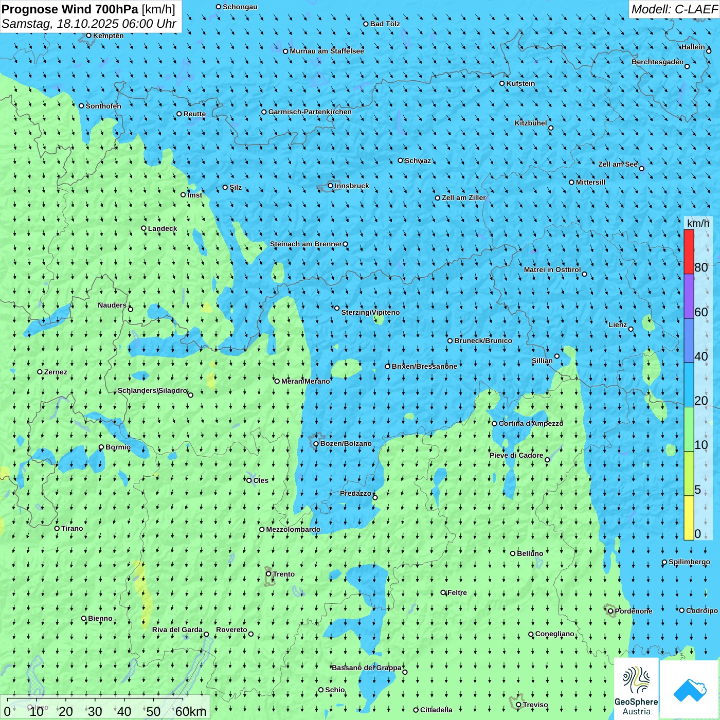Click the Bozen/Bolzano city label

coord(346,443)
